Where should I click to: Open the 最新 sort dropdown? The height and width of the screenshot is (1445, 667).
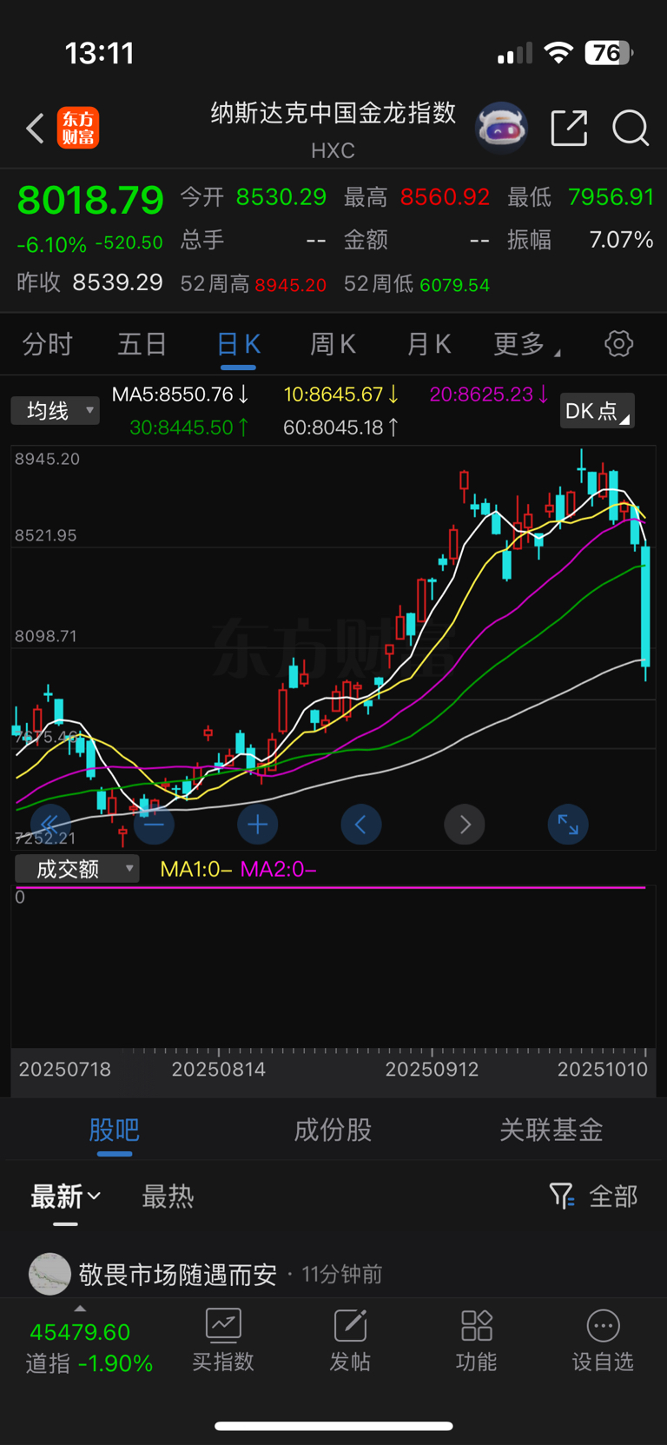click(x=66, y=1196)
